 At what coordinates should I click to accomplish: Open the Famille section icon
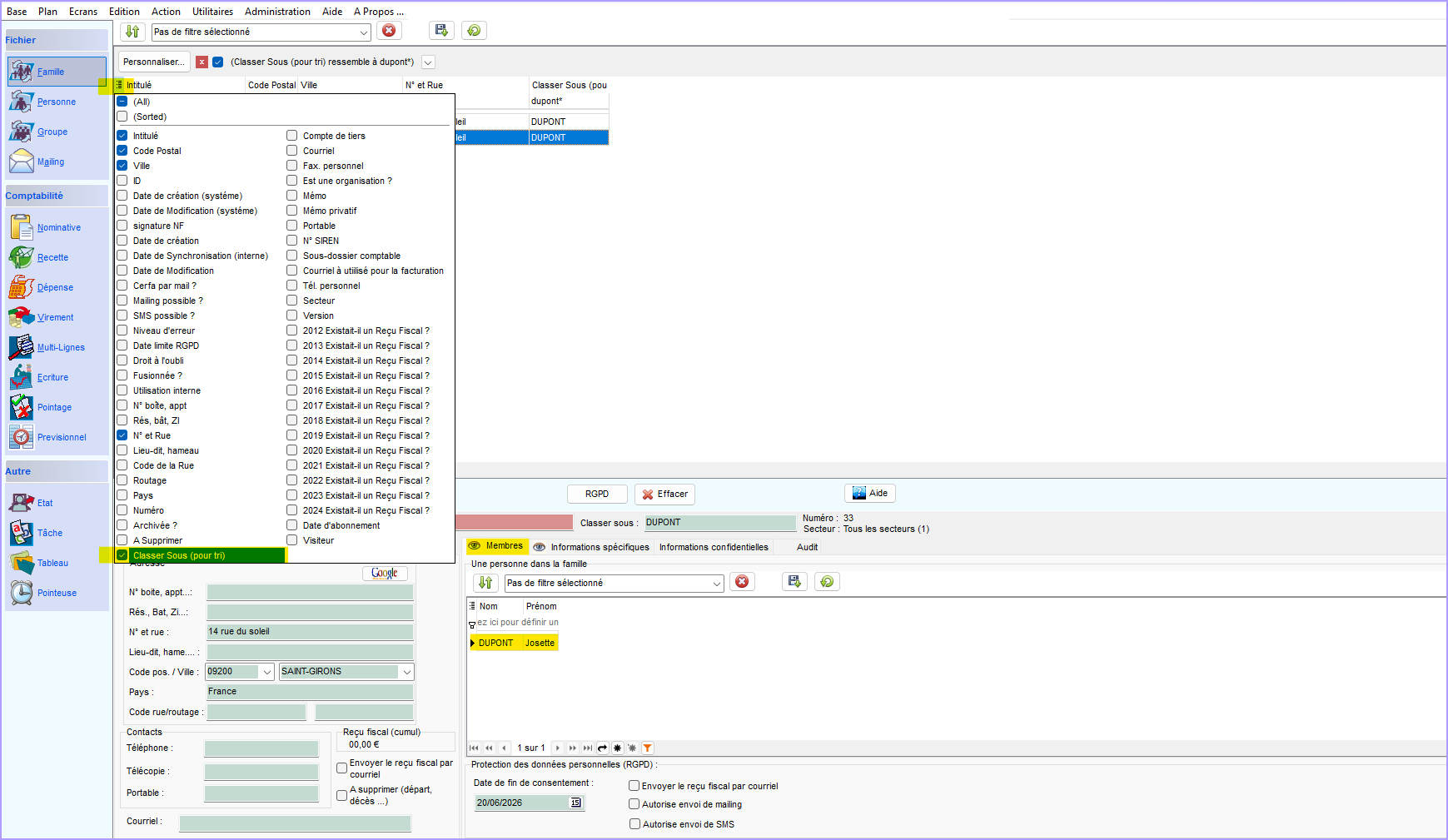pyautogui.click(x=22, y=72)
